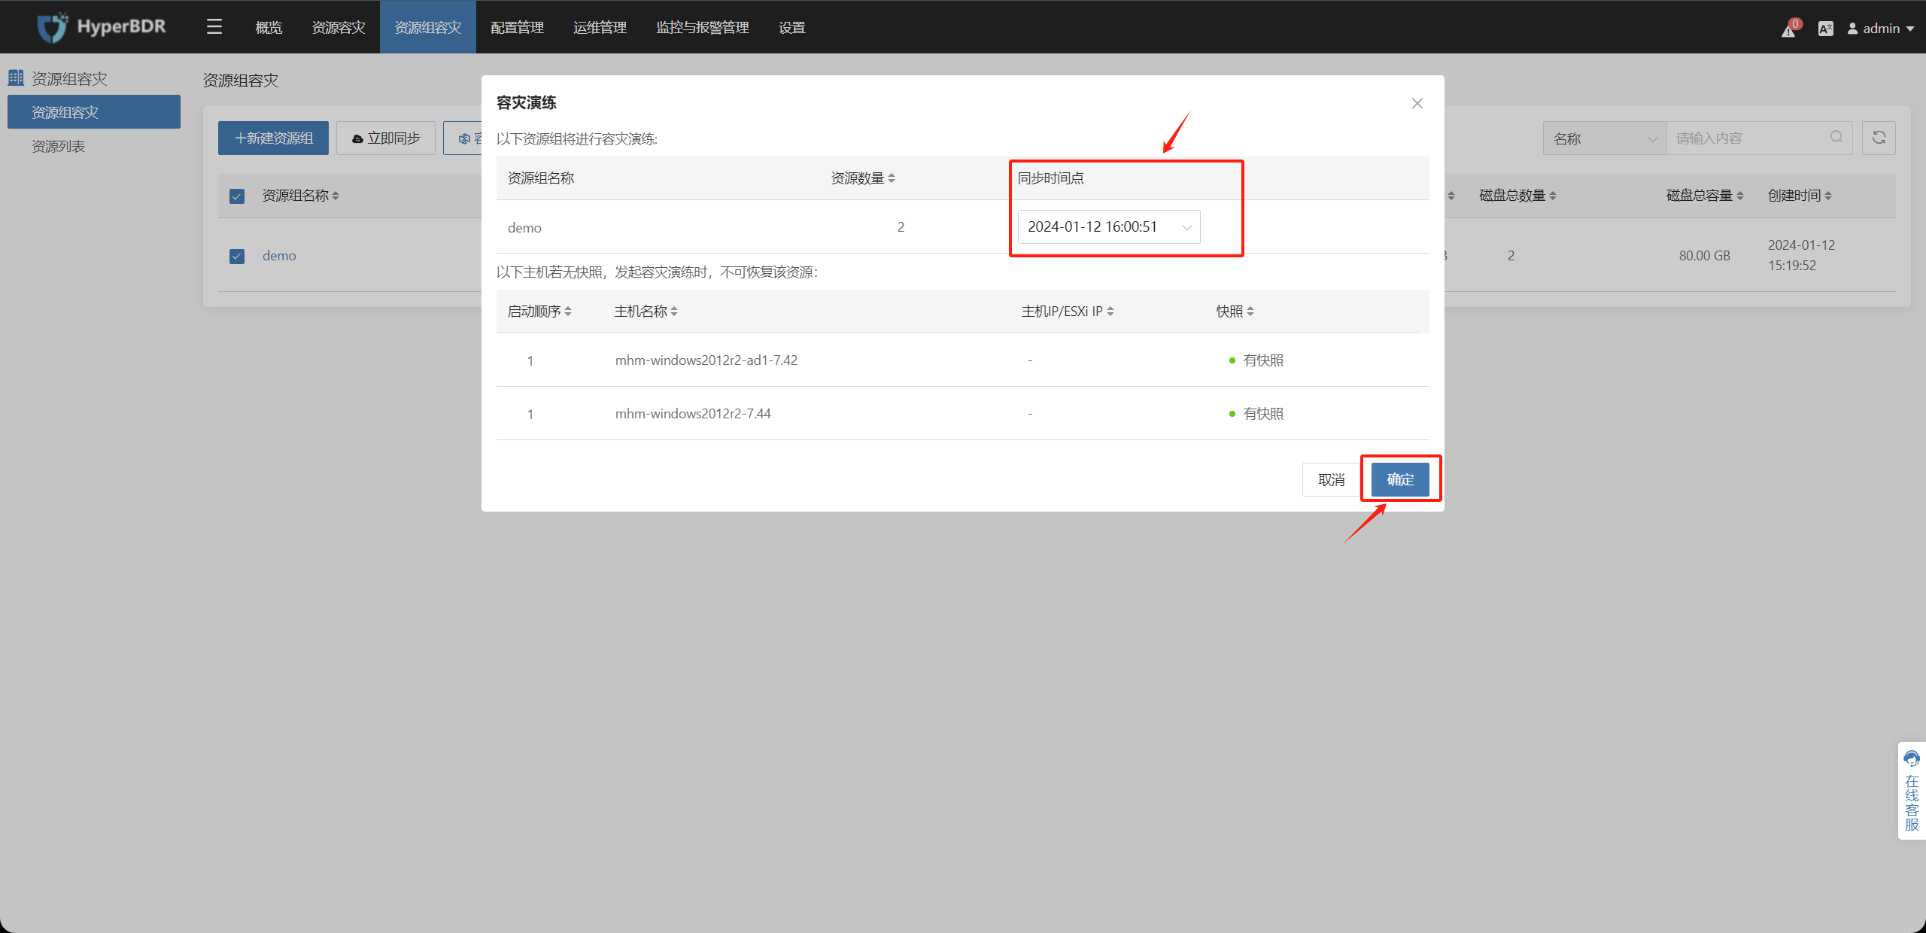Screen dimensions: 1926x933
Task: Open the alert notifications bell
Action: coord(1789,29)
